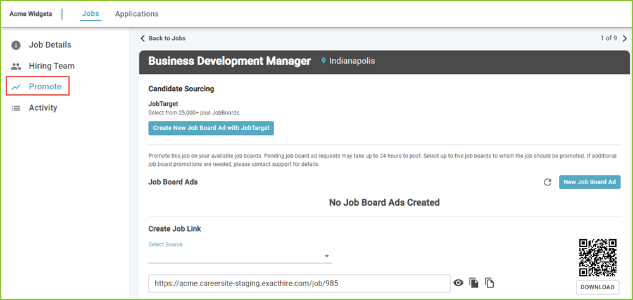Click the eye icon to preview the job link

(x=458, y=283)
